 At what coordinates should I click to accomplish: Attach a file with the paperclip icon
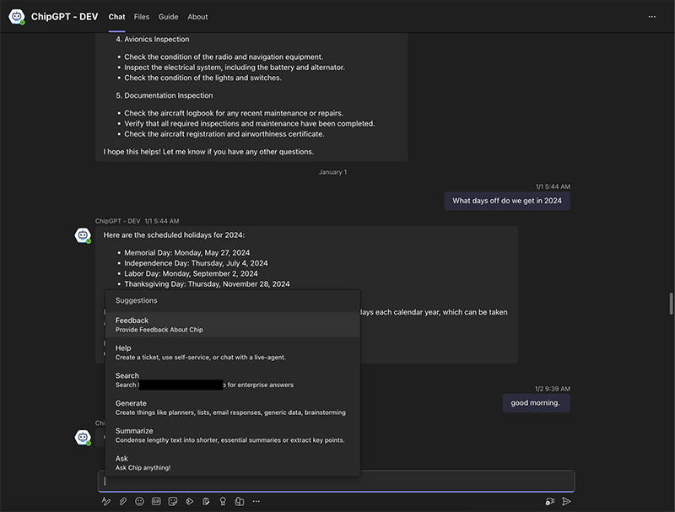coord(123,501)
